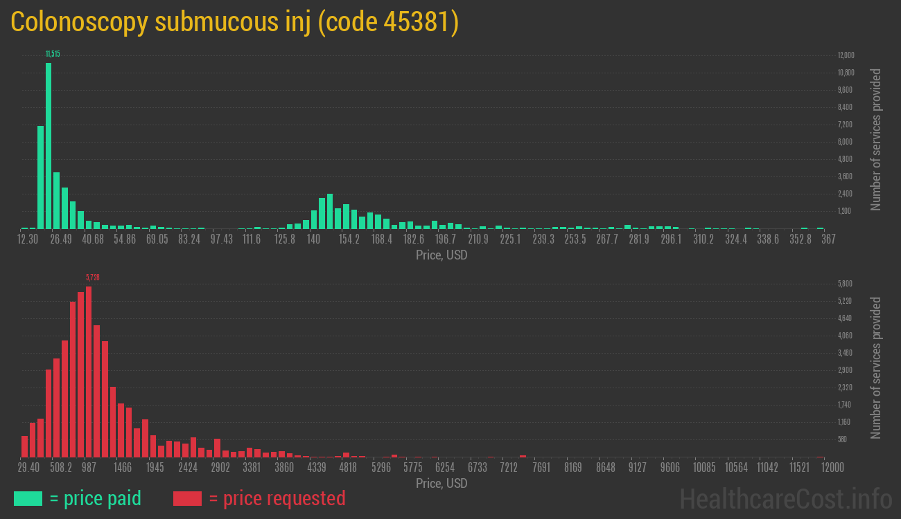Click the first red bar above 29.40
901x519 pixels.
coord(25,446)
